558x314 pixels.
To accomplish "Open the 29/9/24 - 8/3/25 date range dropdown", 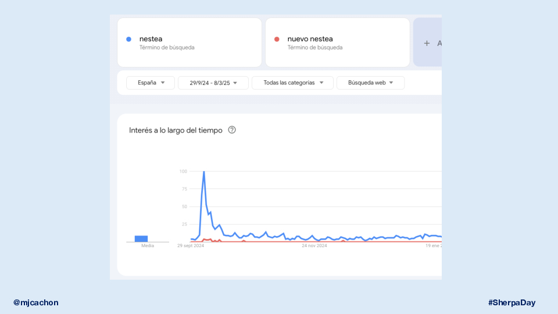I will pos(213,83).
